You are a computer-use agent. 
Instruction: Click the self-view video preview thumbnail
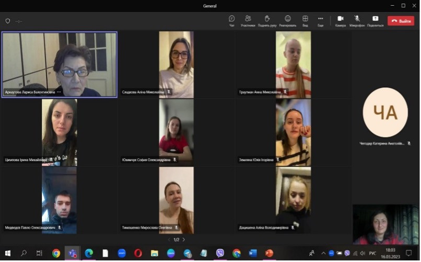(386, 224)
